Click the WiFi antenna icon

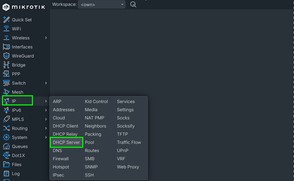point(6,29)
